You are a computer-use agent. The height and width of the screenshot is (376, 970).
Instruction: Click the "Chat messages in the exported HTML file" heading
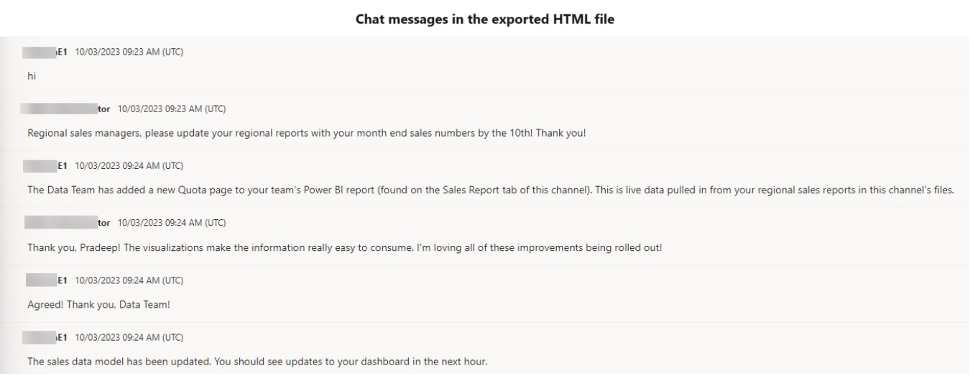click(x=485, y=19)
